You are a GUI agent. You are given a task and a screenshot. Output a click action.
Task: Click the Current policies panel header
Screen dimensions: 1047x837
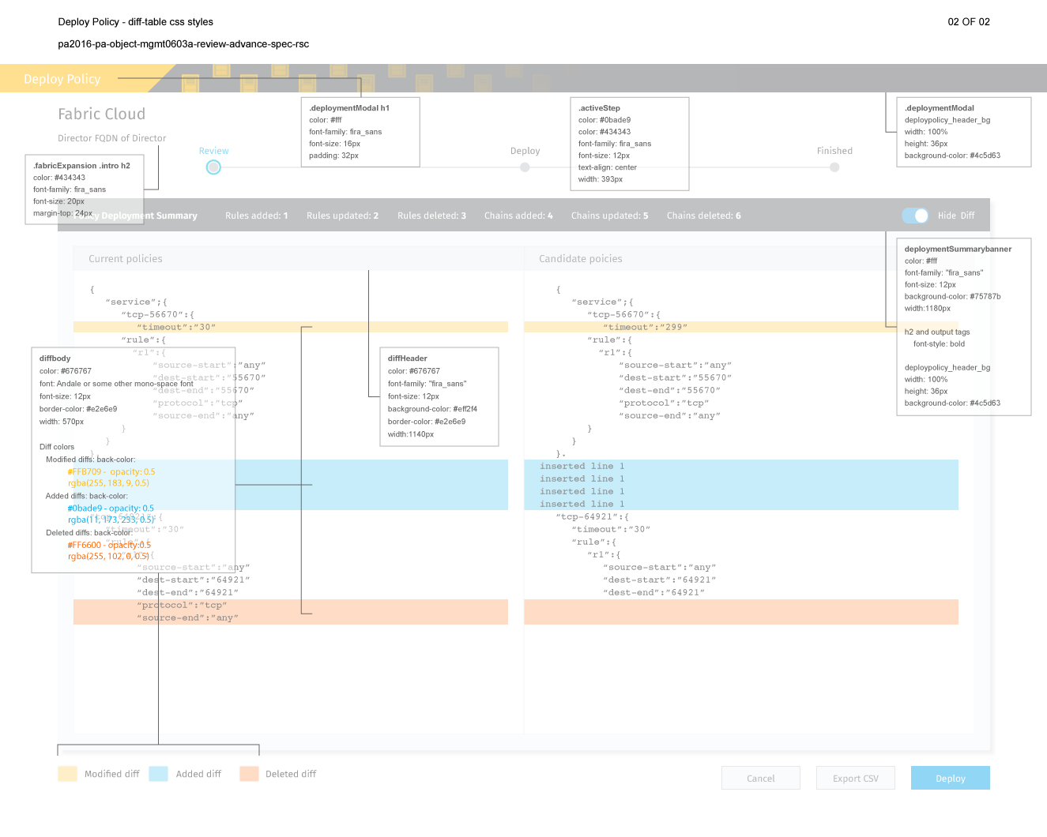(290, 258)
